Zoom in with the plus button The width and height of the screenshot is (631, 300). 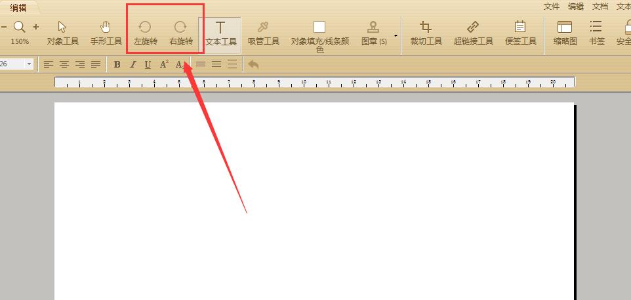36,27
